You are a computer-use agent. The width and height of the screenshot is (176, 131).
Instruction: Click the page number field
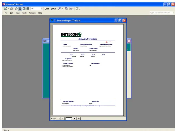point(69,119)
